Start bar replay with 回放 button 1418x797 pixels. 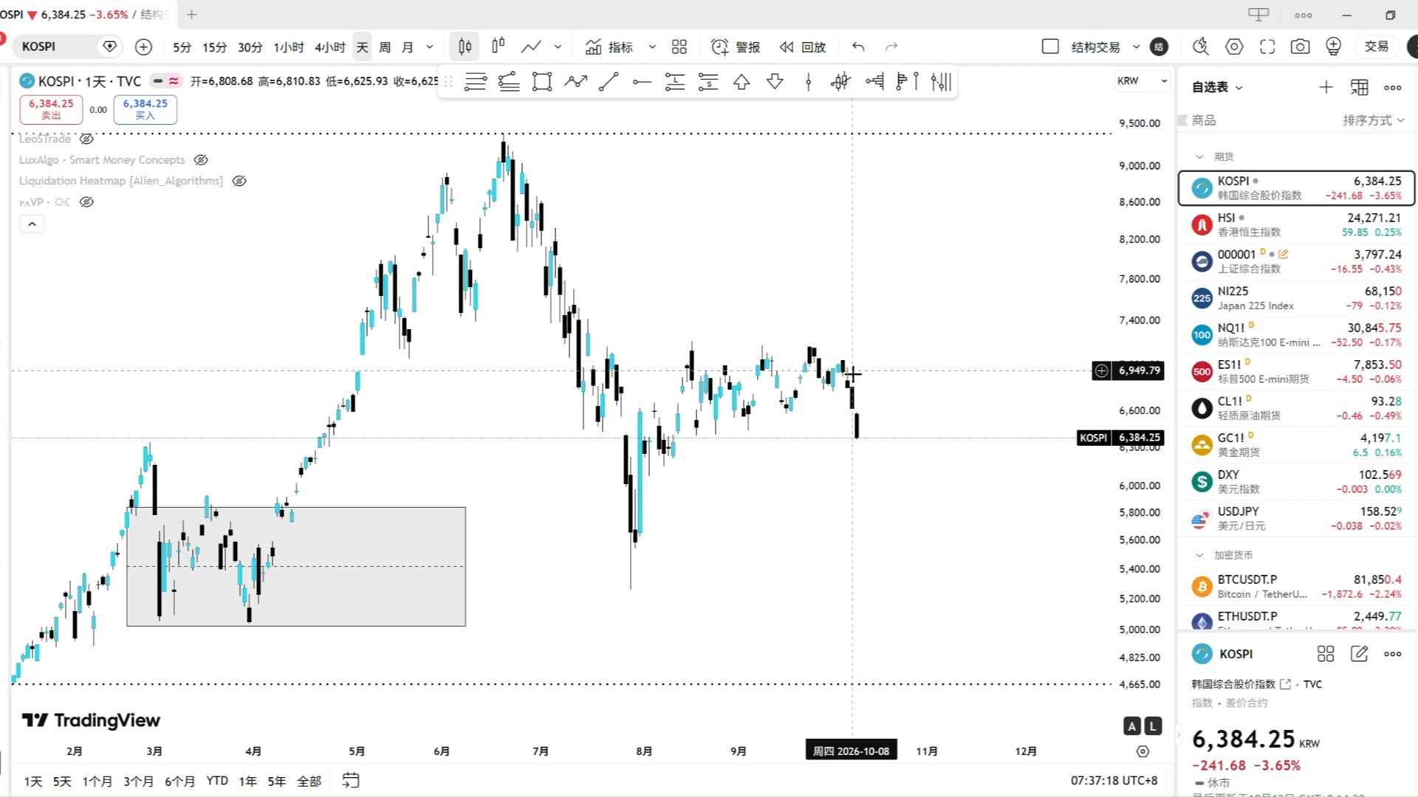[803, 47]
